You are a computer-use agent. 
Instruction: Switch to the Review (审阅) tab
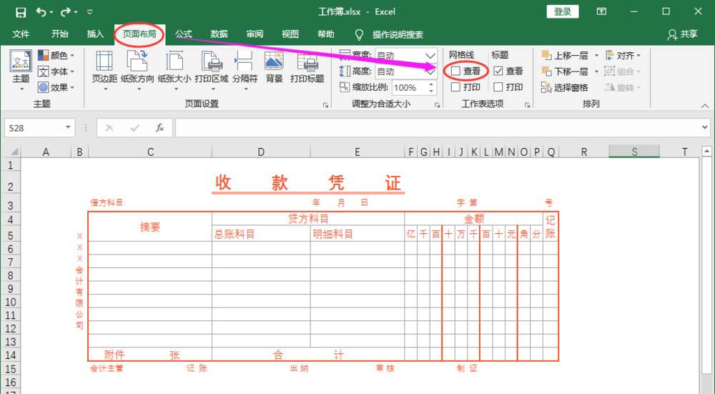[x=255, y=34]
